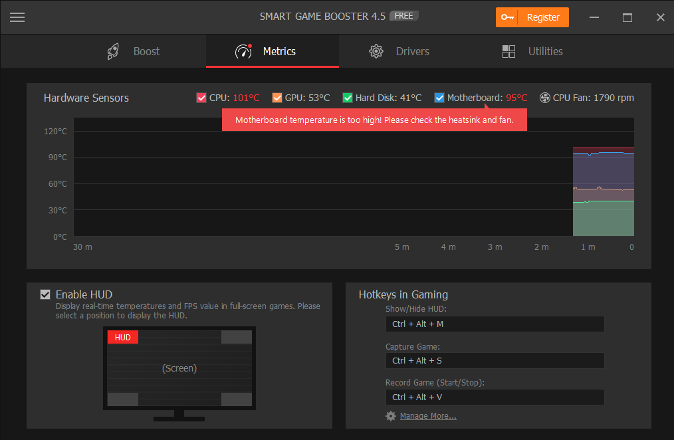Switch to the Utilities tab
The height and width of the screenshot is (440, 674).
(x=545, y=52)
